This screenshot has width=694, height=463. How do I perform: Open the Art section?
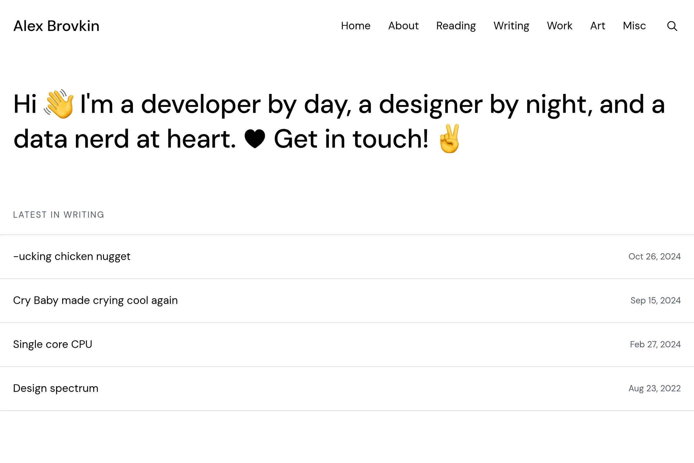[x=597, y=26]
